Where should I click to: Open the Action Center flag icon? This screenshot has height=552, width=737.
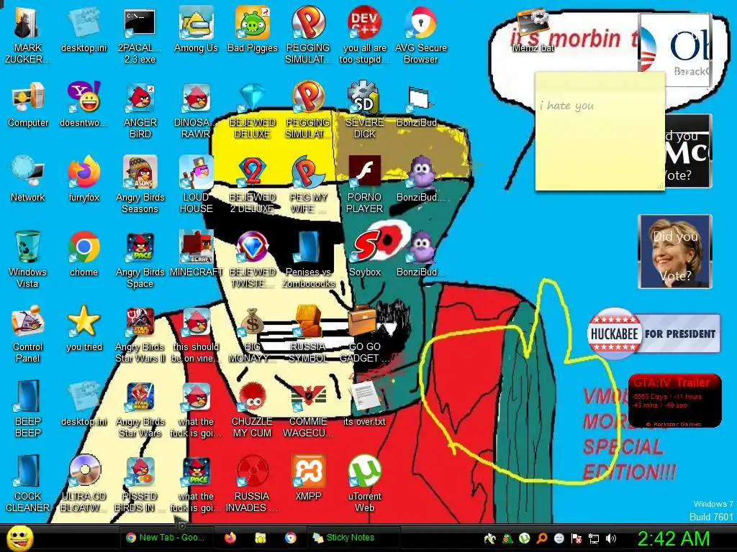(577, 539)
